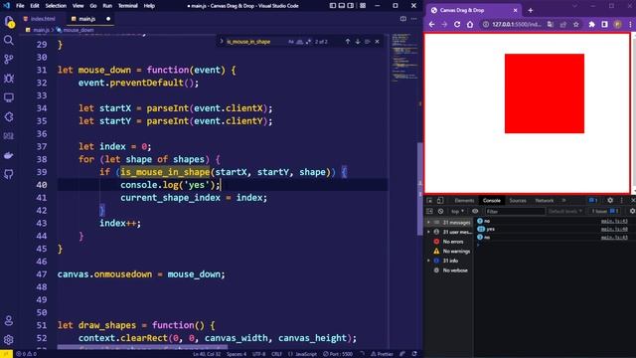636x358 pixels.
Task: Open the Run and Debug view
Action: 9,79
